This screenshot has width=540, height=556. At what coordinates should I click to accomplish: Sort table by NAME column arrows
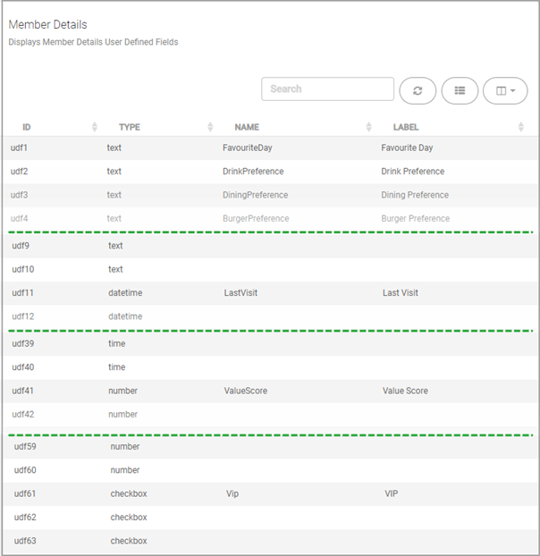pyautogui.click(x=368, y=127)
